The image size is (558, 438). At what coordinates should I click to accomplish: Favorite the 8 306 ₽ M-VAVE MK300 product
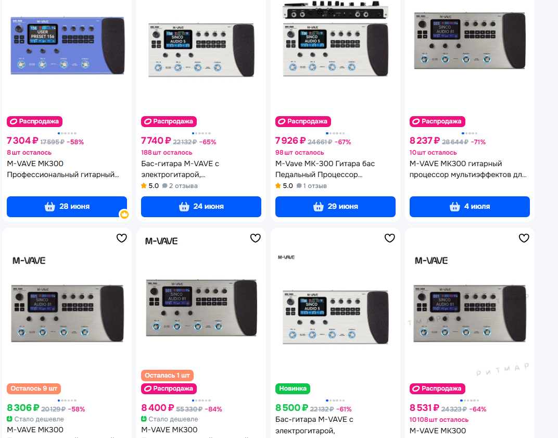click(x=121, y=238)
